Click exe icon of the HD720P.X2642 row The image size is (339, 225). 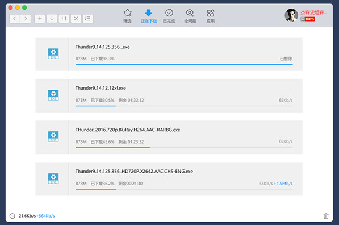click(x=53, y=178)
